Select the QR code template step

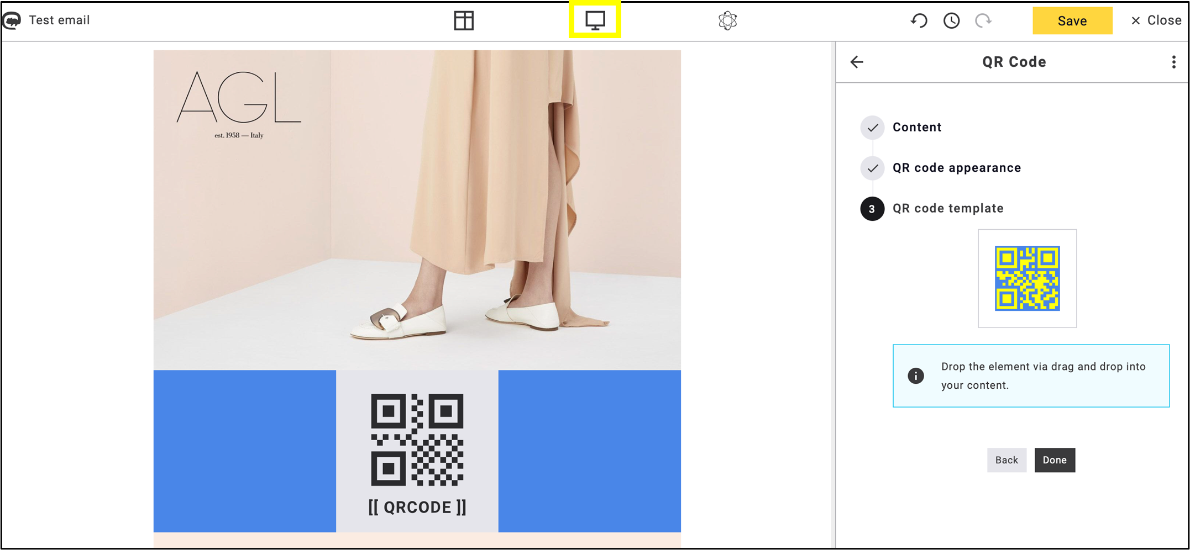(x=948, y=208)
